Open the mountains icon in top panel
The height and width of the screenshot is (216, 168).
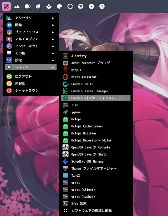click(x=17, y=6)
